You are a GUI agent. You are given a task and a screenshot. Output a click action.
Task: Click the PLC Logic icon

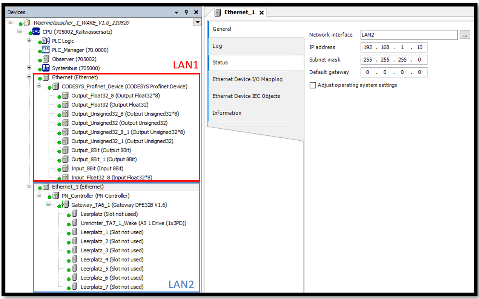coord(46,41)
